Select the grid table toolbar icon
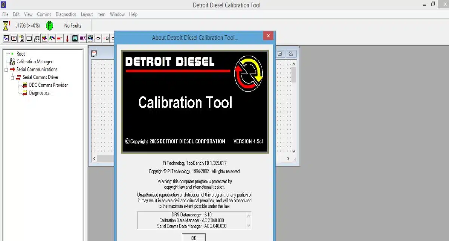 point(90,38)
